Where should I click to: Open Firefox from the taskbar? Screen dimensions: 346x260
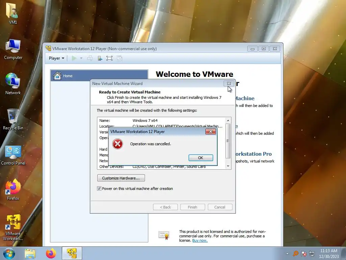click(51, 254)
